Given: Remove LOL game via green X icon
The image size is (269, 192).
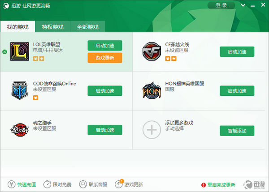Looking at the screenshot, I should [5, 52].
